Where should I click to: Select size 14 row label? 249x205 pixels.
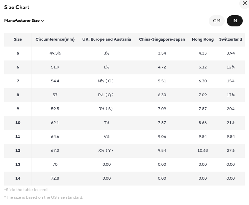point(18,178)
